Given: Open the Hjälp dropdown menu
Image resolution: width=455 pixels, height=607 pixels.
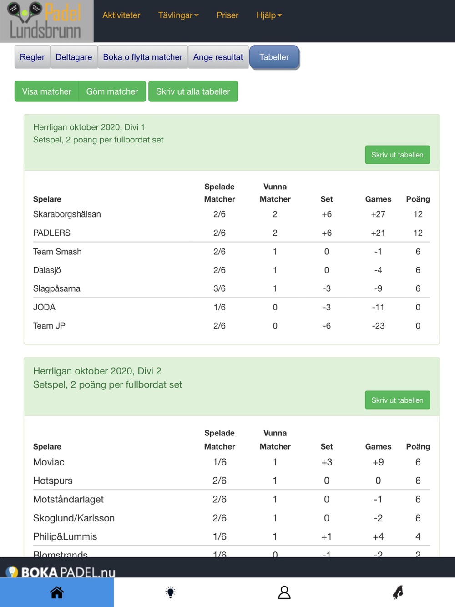Looking at the screenshot, I should (269, 15).
